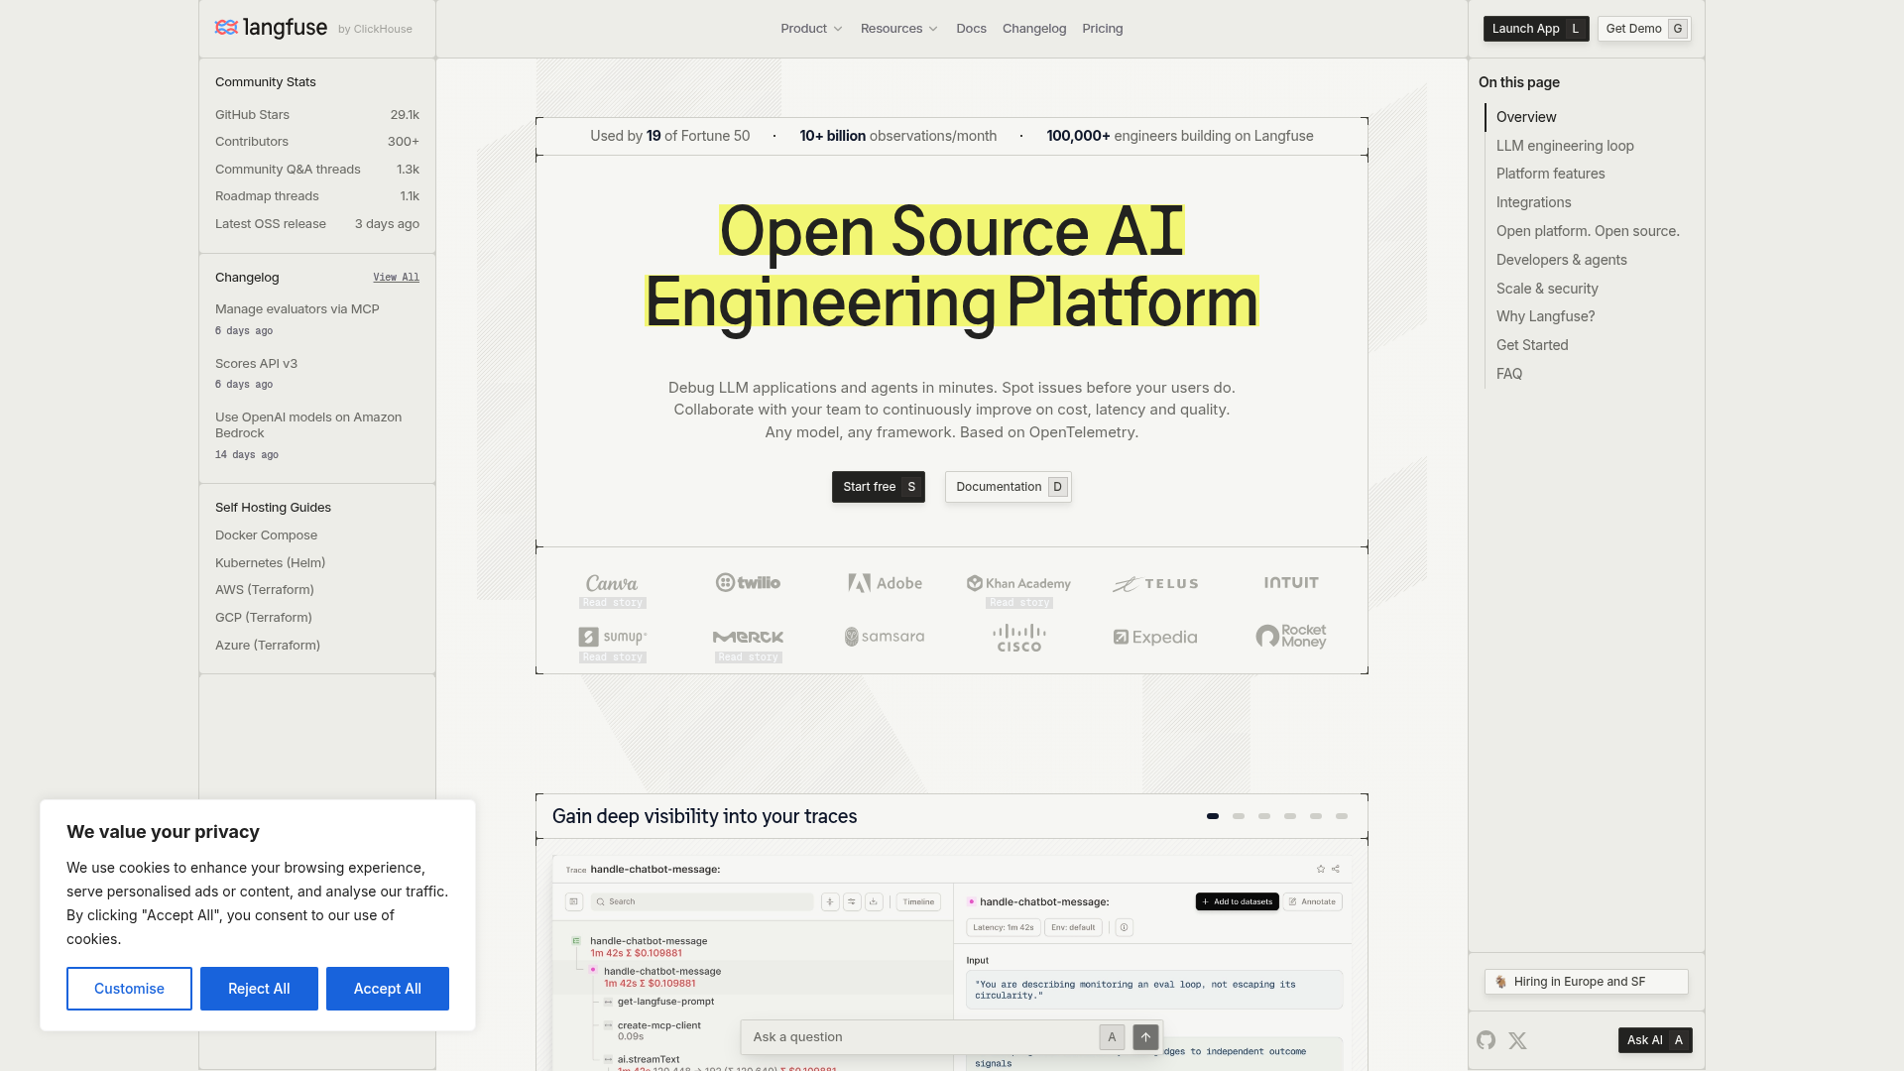
Task: Click the TELUS logo
Action: pyautogui.click(x=1155, y=583)
